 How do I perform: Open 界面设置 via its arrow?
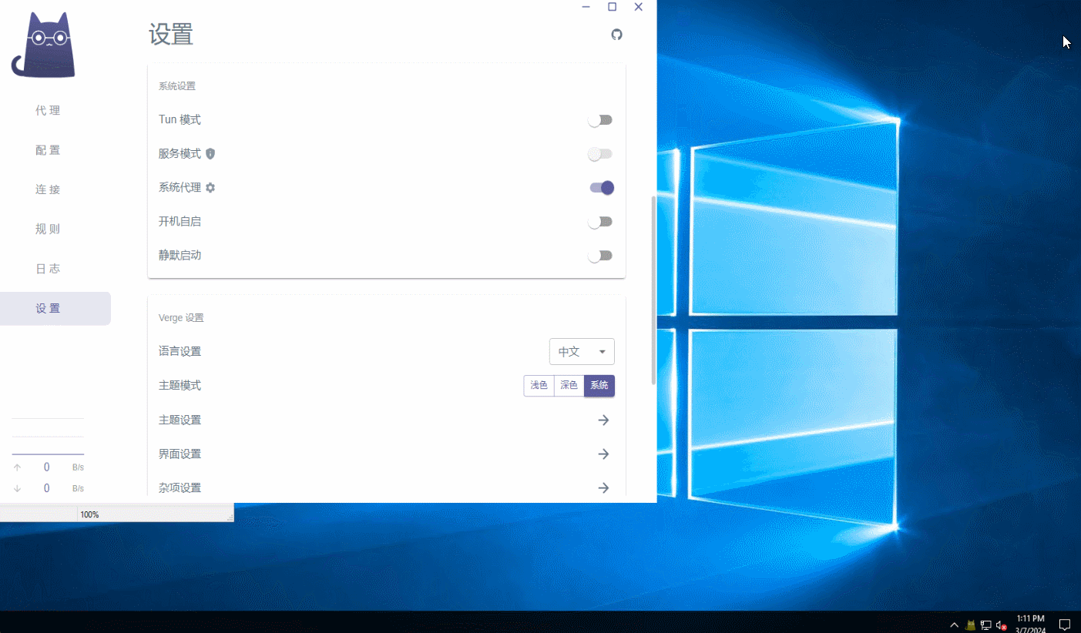pyautogui.click(x=603, y=454)
